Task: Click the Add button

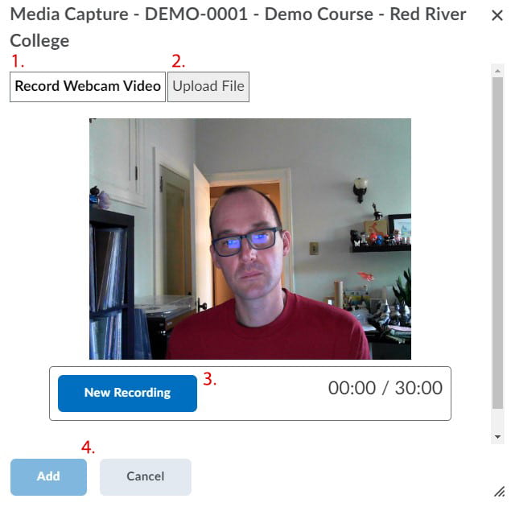Action: (48, 476)
